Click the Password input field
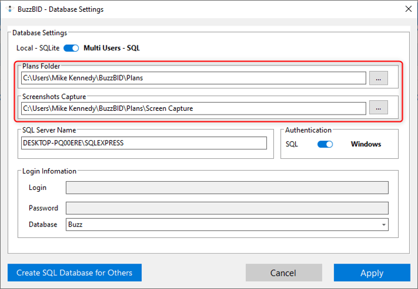This screenshot has width=418, height=289. tap(227, 208)
